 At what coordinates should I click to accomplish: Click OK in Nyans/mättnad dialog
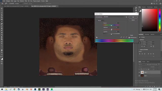[x=133, y=17]
